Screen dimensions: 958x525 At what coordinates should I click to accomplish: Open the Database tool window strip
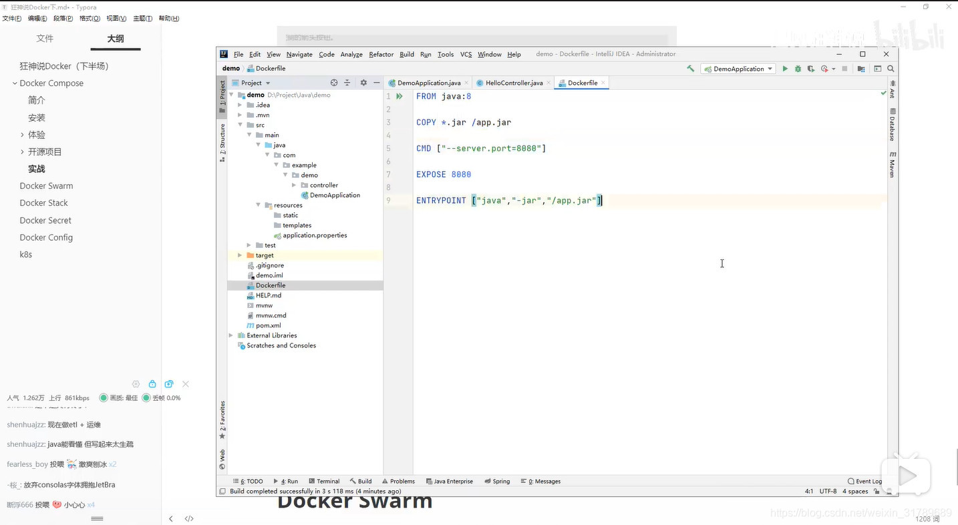click(893, 124)
